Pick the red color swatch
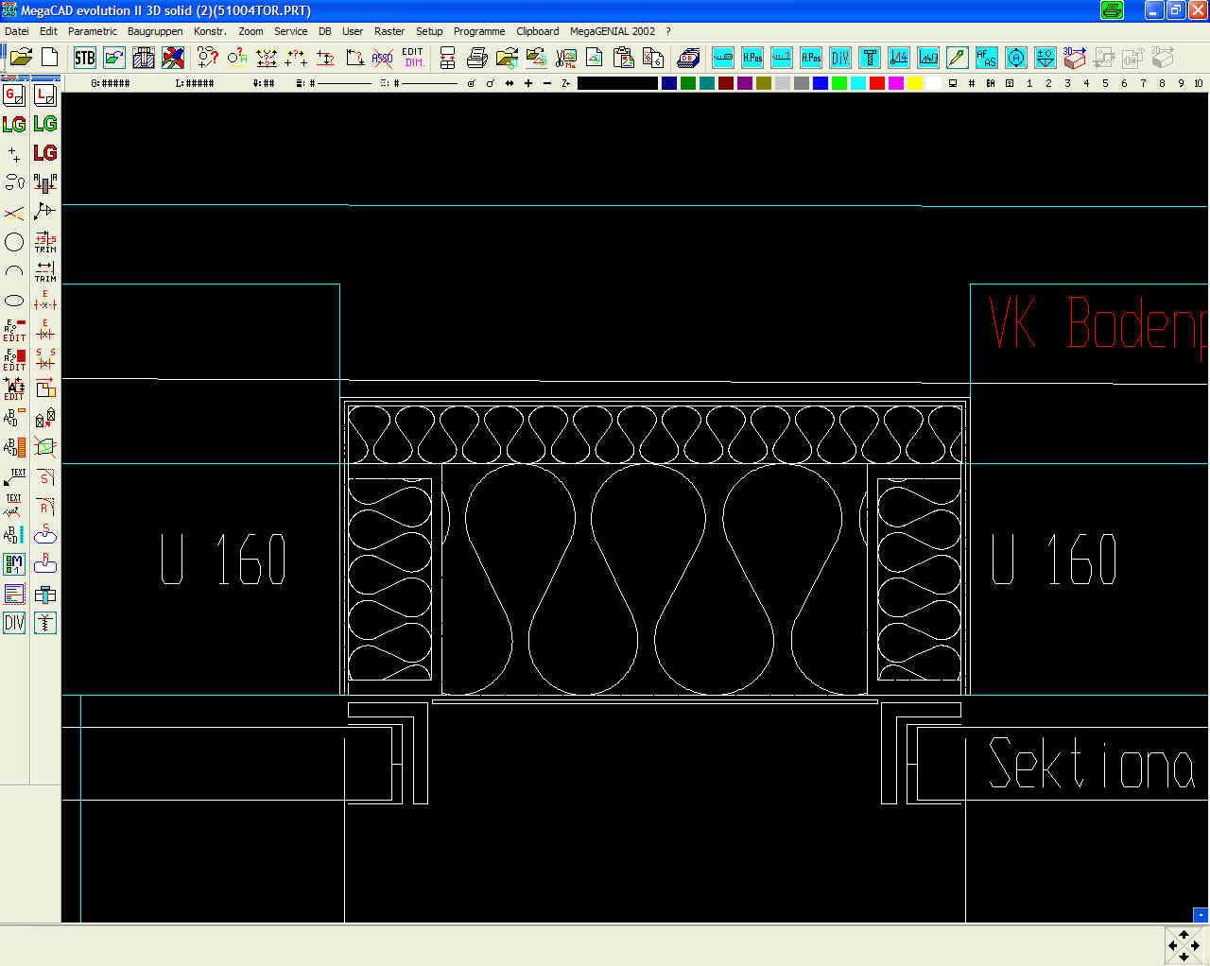The height and width of the screenshot is (966, 1210). tap(877, 83)
